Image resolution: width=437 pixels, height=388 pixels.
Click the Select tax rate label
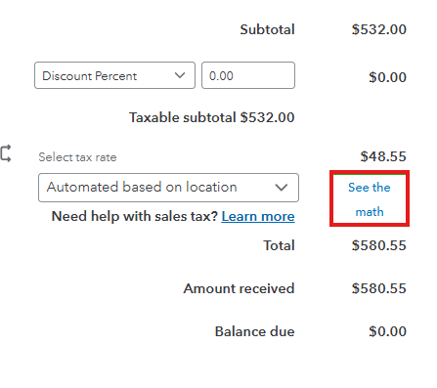click(77, 157)
